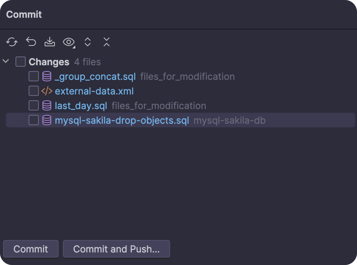Check the mysql-sakila-drop-objects.sql checkbox
This screenshot has width=357, height=265.
33,120
